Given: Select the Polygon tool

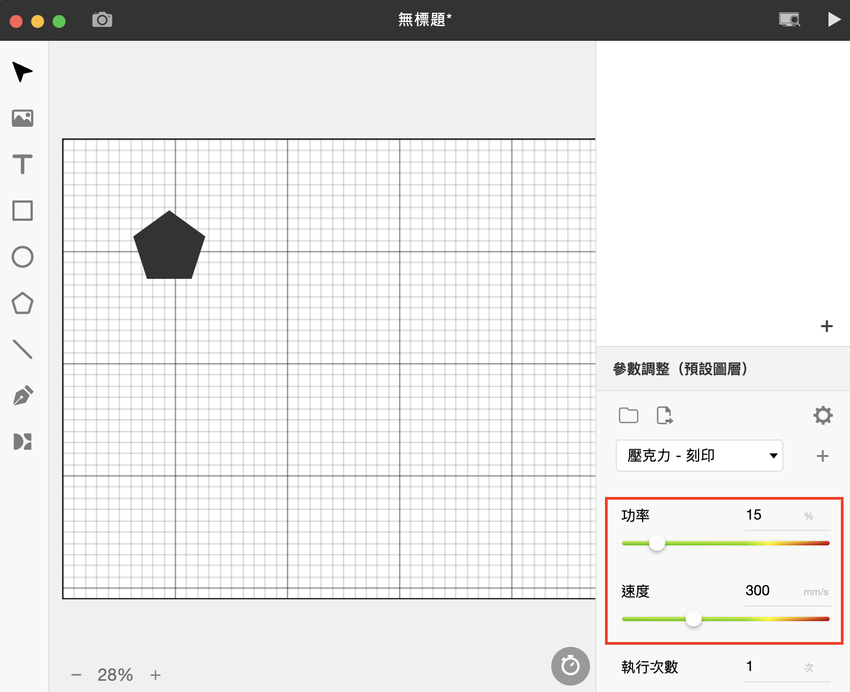Looking at the screenshot, I should pos(23,303).
